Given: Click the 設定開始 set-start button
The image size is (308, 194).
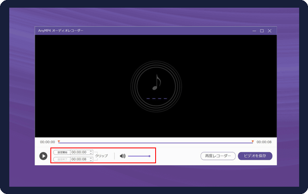Looking at the screenshot, I should (62, 152).
